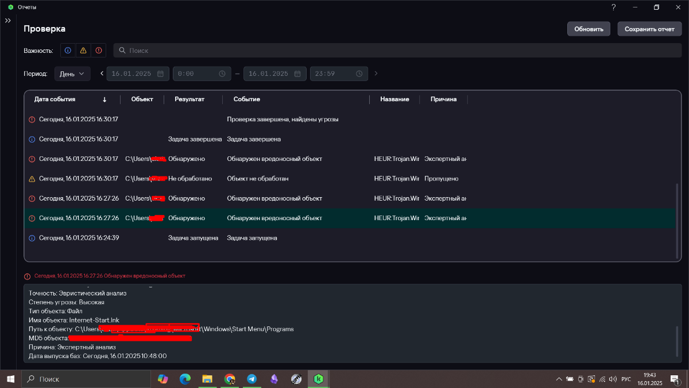Open Telegram from the taskbar
The width and height of the screenshot is (689, 388).
tap(251, 379)
